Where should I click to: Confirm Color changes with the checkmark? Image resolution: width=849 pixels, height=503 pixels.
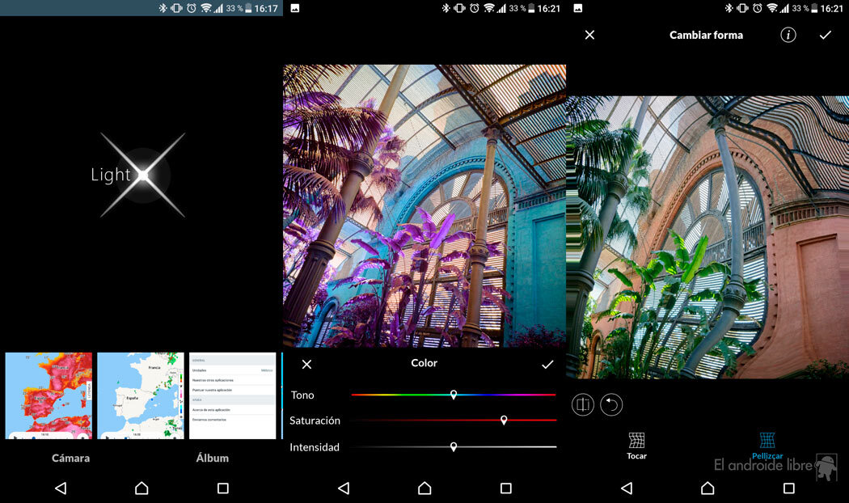(547, 365)
